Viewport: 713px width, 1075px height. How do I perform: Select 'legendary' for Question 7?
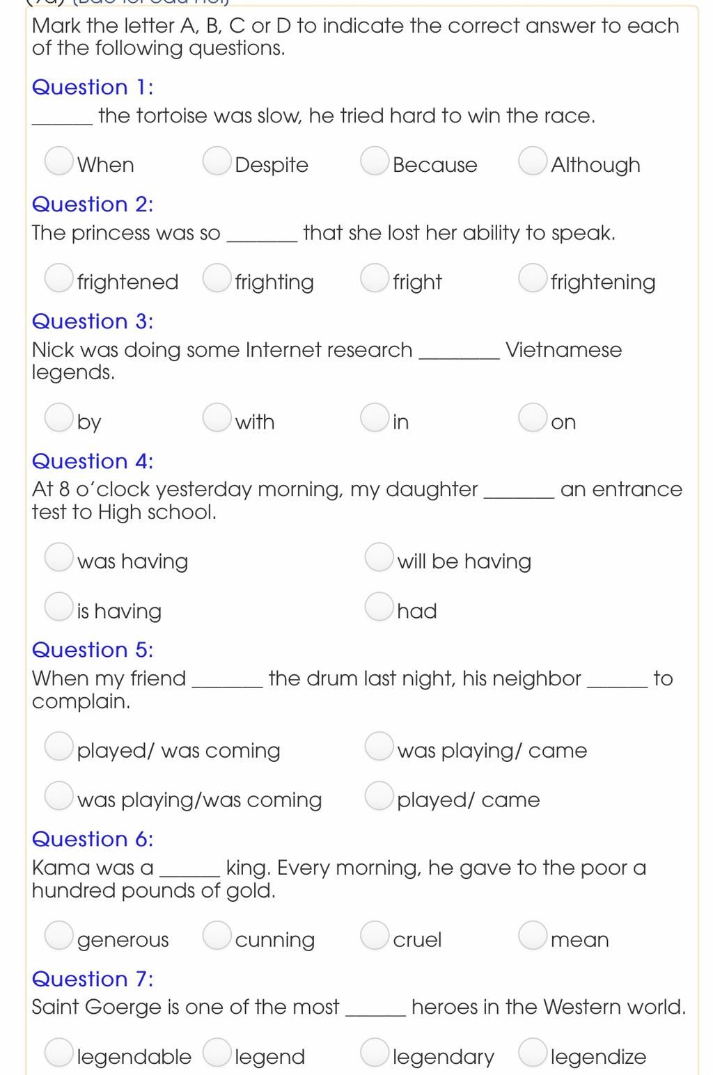(x=375, y=1052)
